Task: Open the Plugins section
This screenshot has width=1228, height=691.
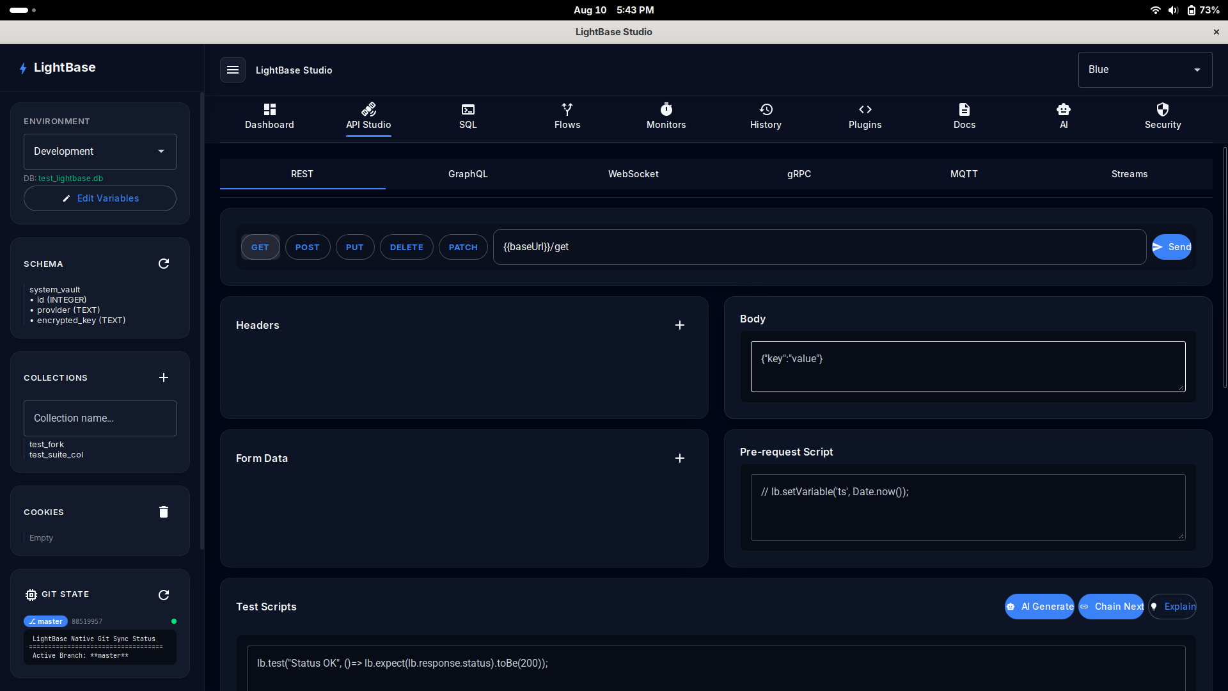Action: (865, 116)
